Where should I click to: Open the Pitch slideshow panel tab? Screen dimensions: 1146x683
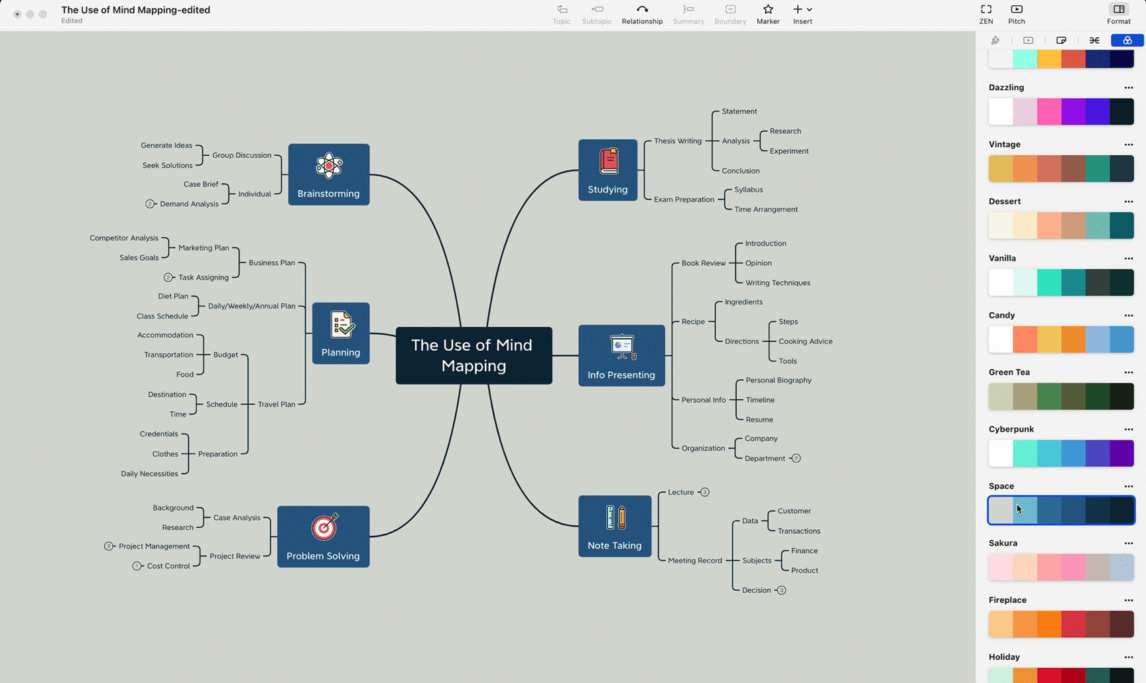[1028, 40]
